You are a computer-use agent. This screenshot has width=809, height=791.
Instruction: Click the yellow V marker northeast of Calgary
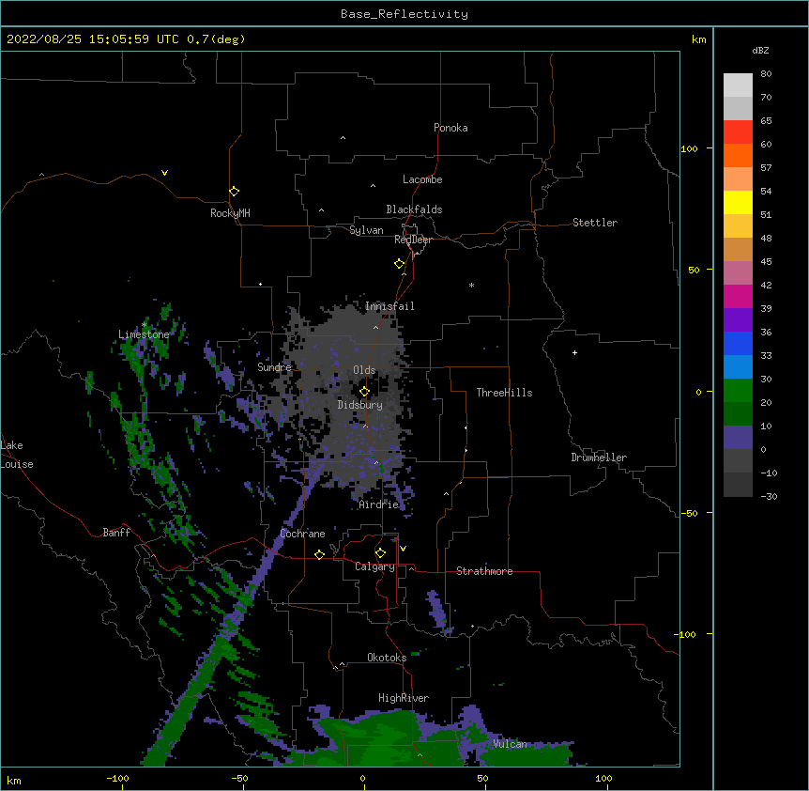pyautogui.click(x=403, y=549)
